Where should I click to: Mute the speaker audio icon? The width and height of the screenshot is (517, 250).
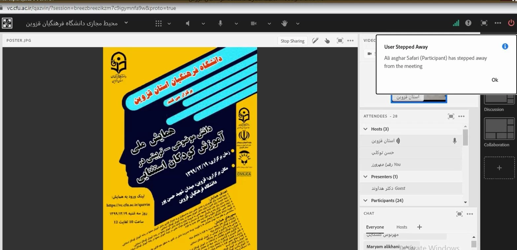click(188, 23)
